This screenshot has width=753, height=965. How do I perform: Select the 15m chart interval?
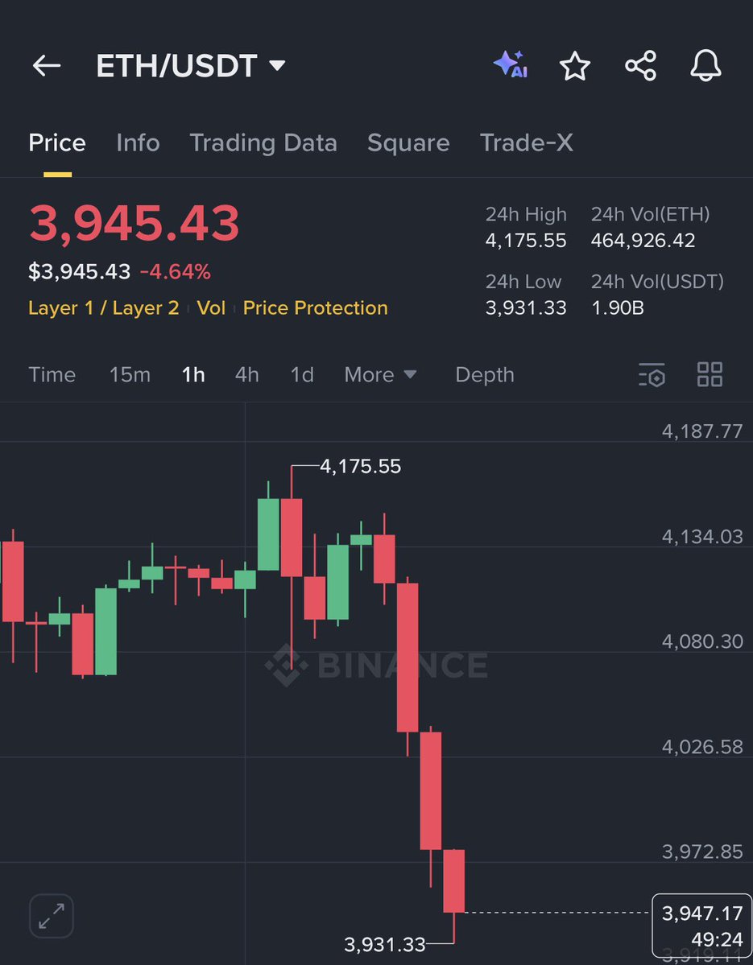(130, 375)
